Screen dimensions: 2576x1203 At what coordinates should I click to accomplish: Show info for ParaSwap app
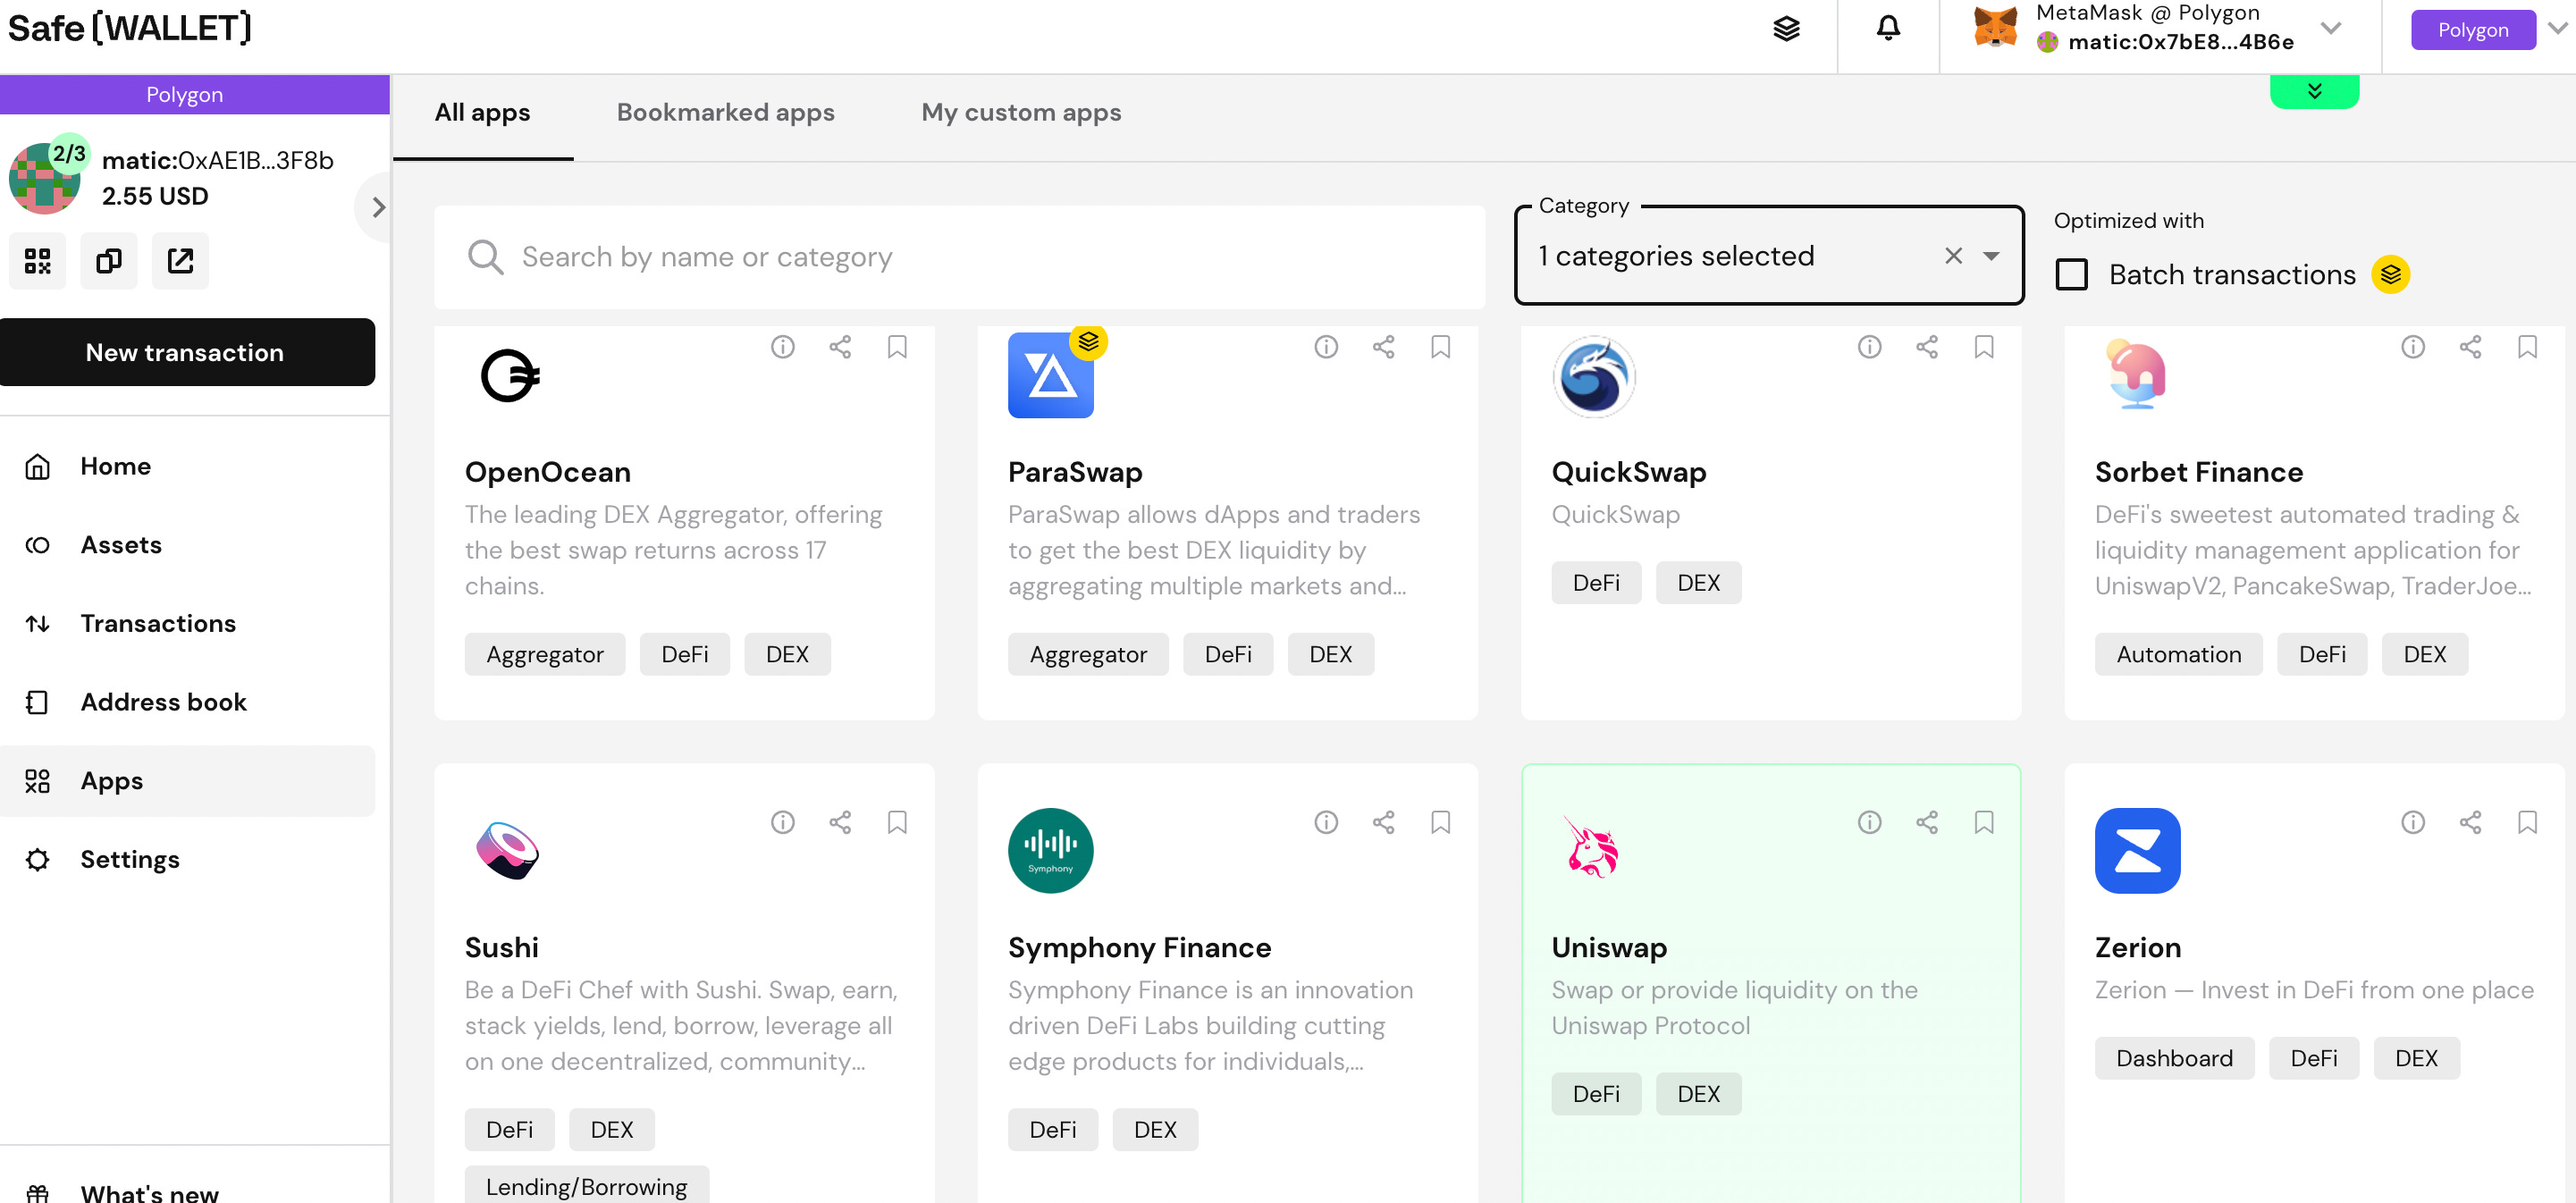point(1326,347)
